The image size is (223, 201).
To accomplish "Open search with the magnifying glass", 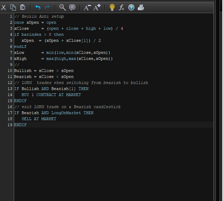I will point(62,7).
